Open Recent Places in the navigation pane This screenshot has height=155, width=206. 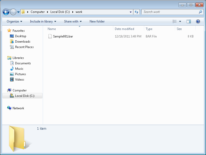[x=24, y=47]
